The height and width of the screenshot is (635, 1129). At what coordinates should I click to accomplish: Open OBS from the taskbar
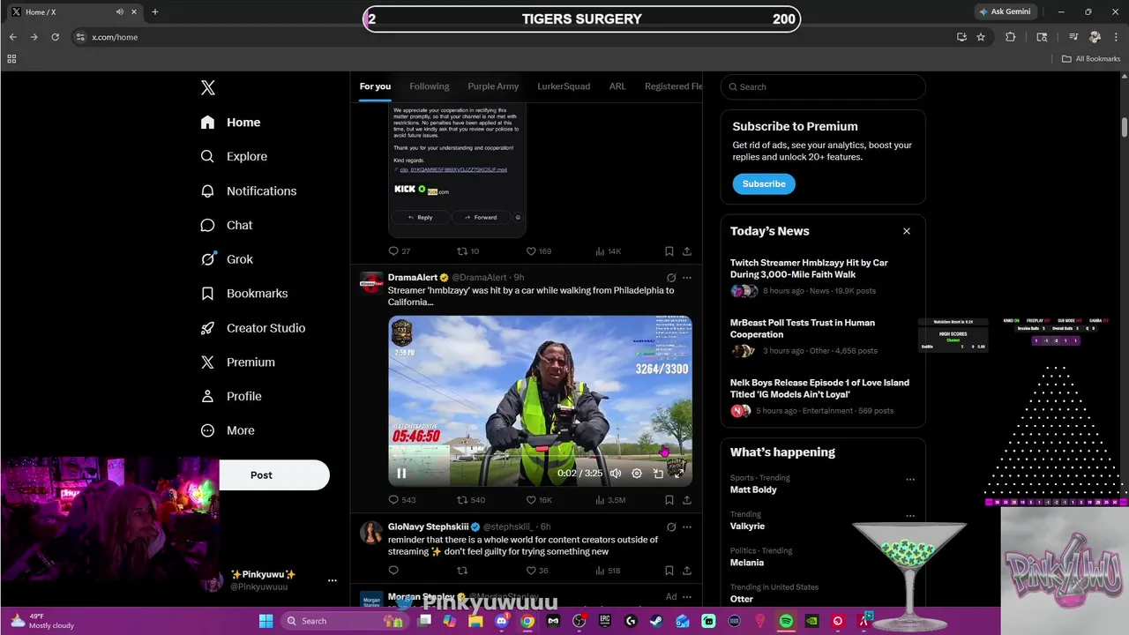[579, 621]
